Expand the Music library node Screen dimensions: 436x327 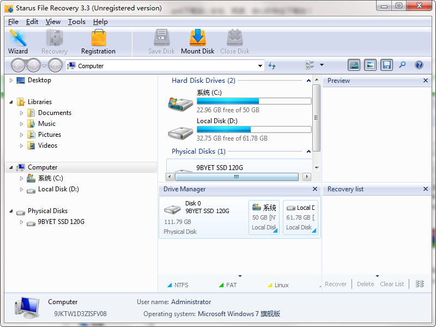tap(21, 124)
